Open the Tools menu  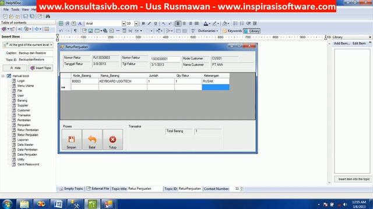[15, 9]
